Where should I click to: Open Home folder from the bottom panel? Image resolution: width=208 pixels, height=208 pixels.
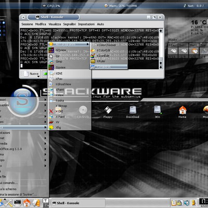[x=27, y=203]
